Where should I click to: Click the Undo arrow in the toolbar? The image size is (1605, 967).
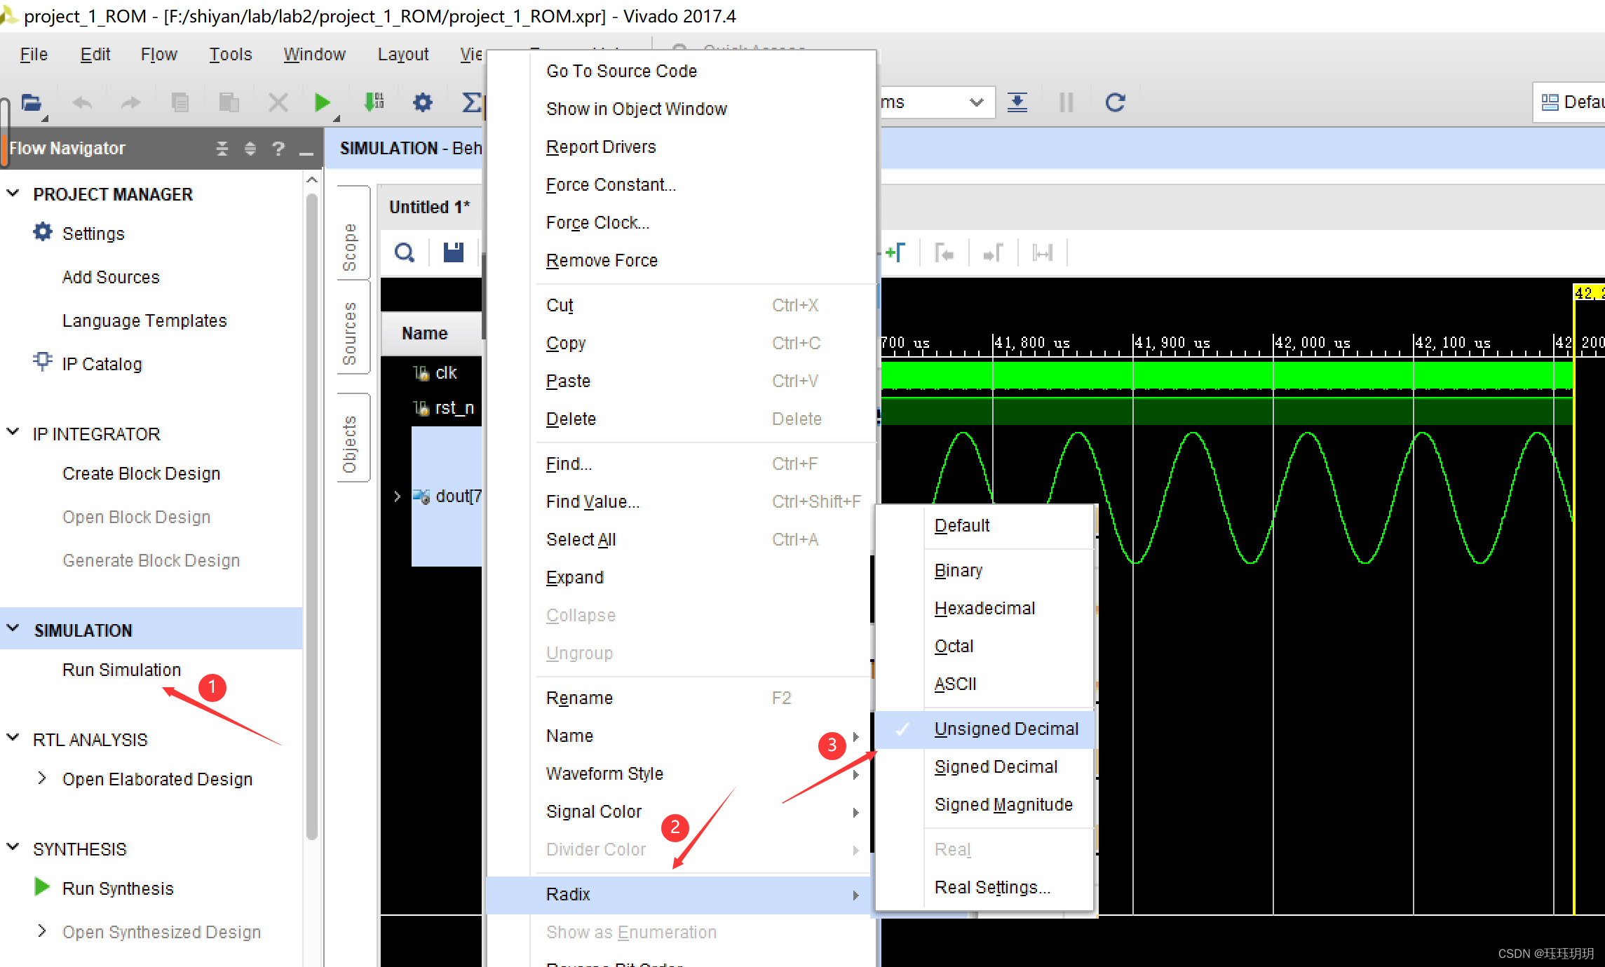(x=82, y=102)
